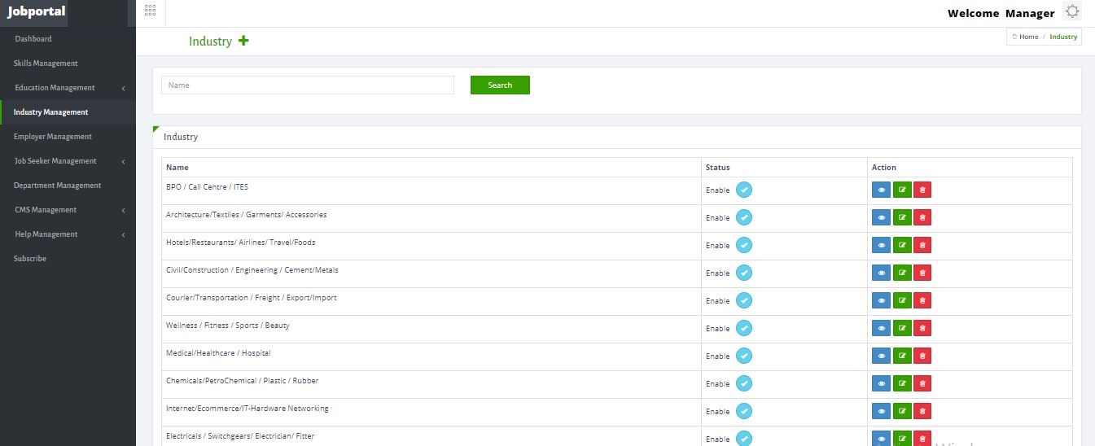
Task: View the BPO / Call Centre / ITES entry
Action: pos(881,190)
